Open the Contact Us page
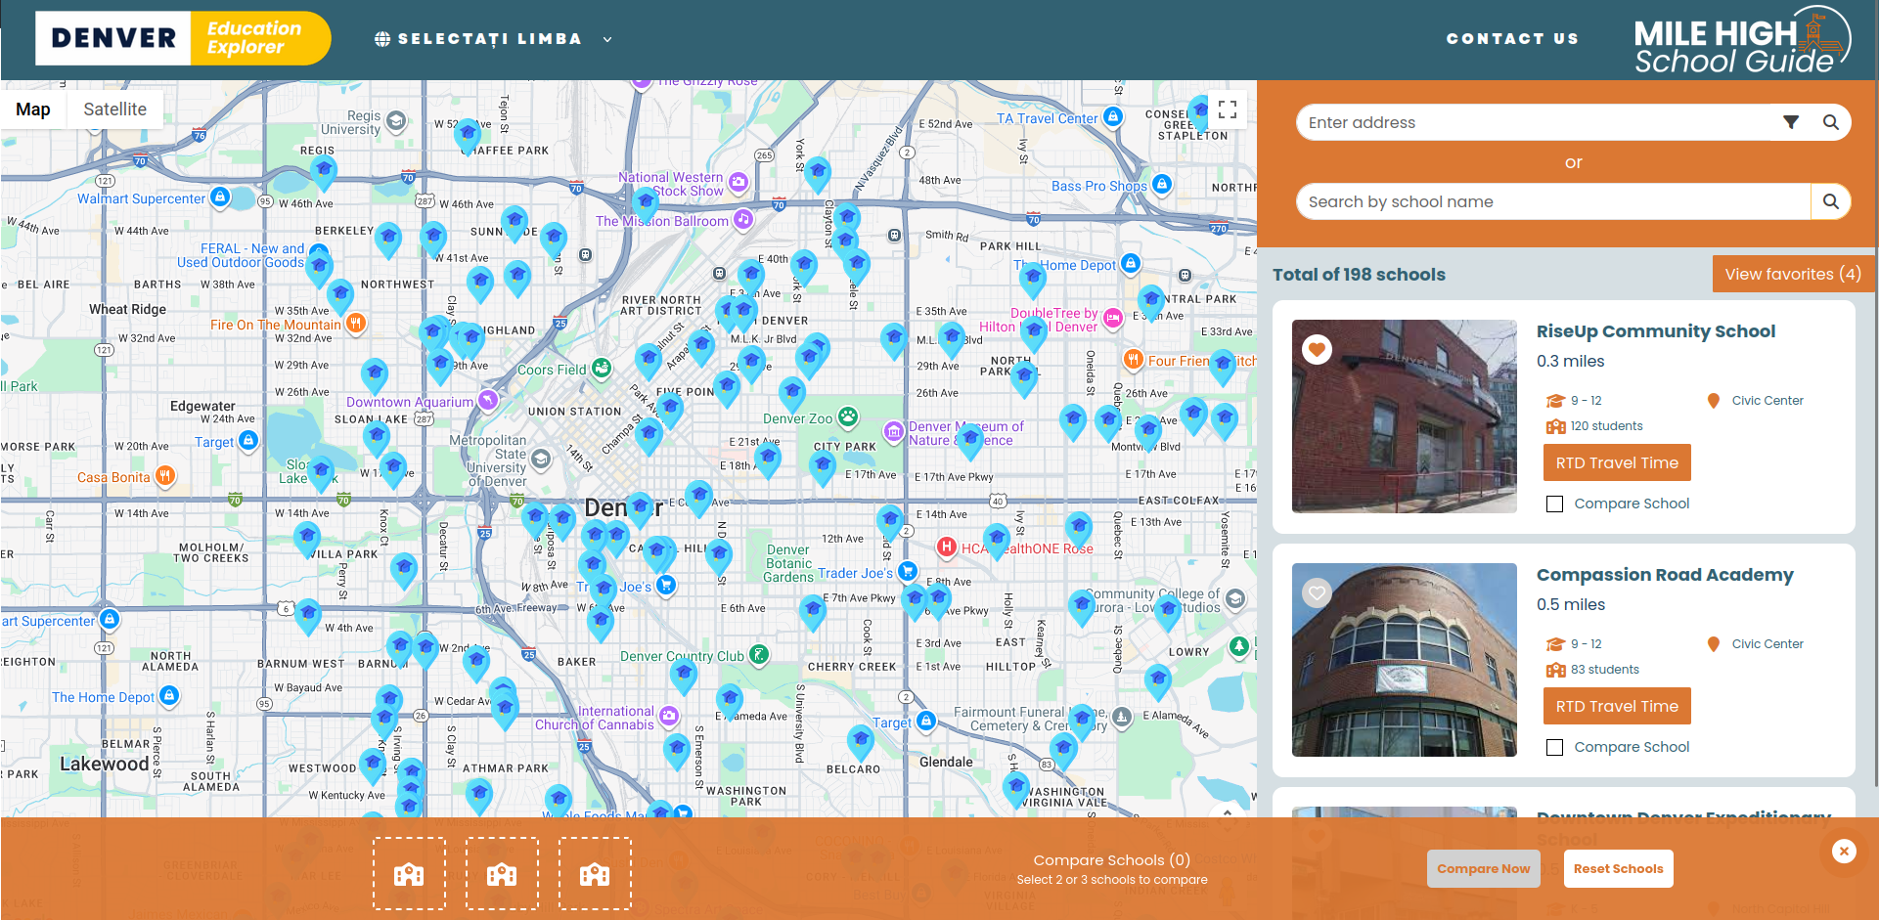 coord(1512,39)
